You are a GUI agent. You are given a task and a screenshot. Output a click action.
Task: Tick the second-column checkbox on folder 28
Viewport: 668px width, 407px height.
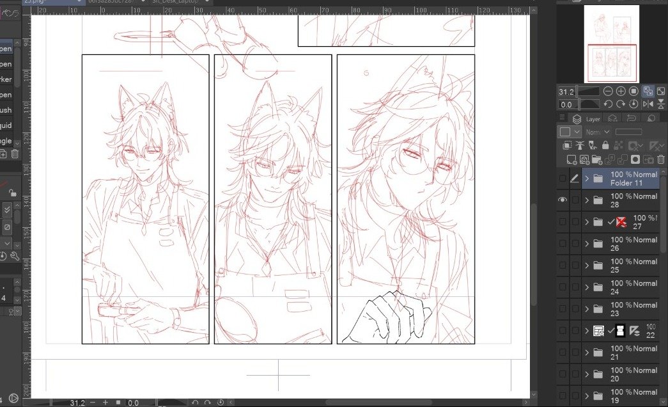click(x=575, y=200)
